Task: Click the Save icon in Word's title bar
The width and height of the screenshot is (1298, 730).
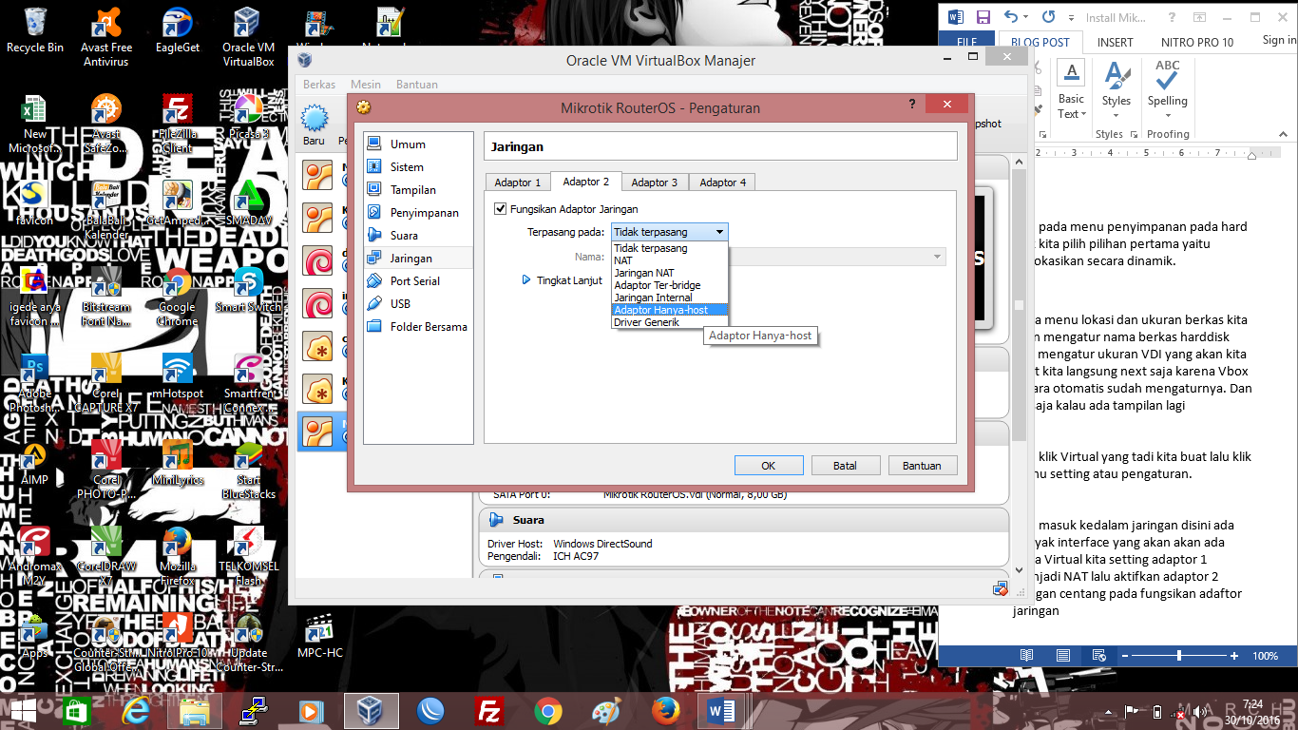Action: pos(983,17)
